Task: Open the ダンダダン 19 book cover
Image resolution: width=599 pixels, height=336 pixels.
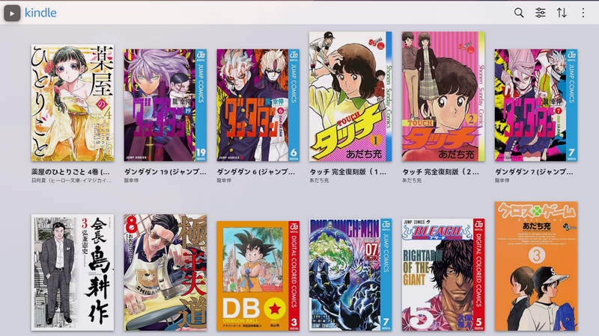Action: click(165, 105)
